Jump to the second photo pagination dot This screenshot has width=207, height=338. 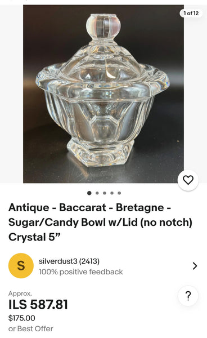click(97, 193)
